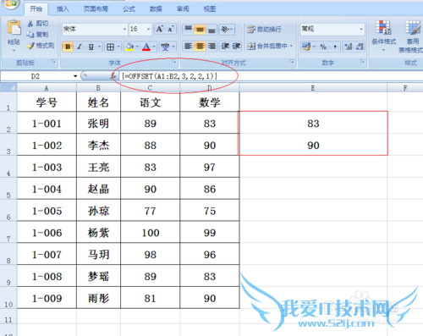Switch to the 视图 (View) tab
The width and height of the screenshot is (423, 336).
[x=210, y=9]
